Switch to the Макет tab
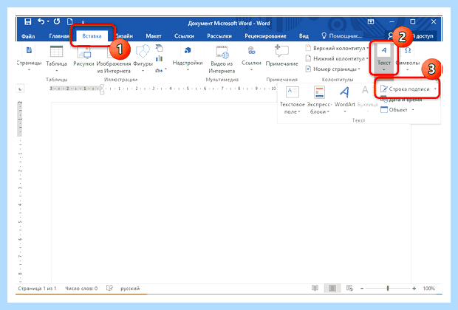 (154, 36)
